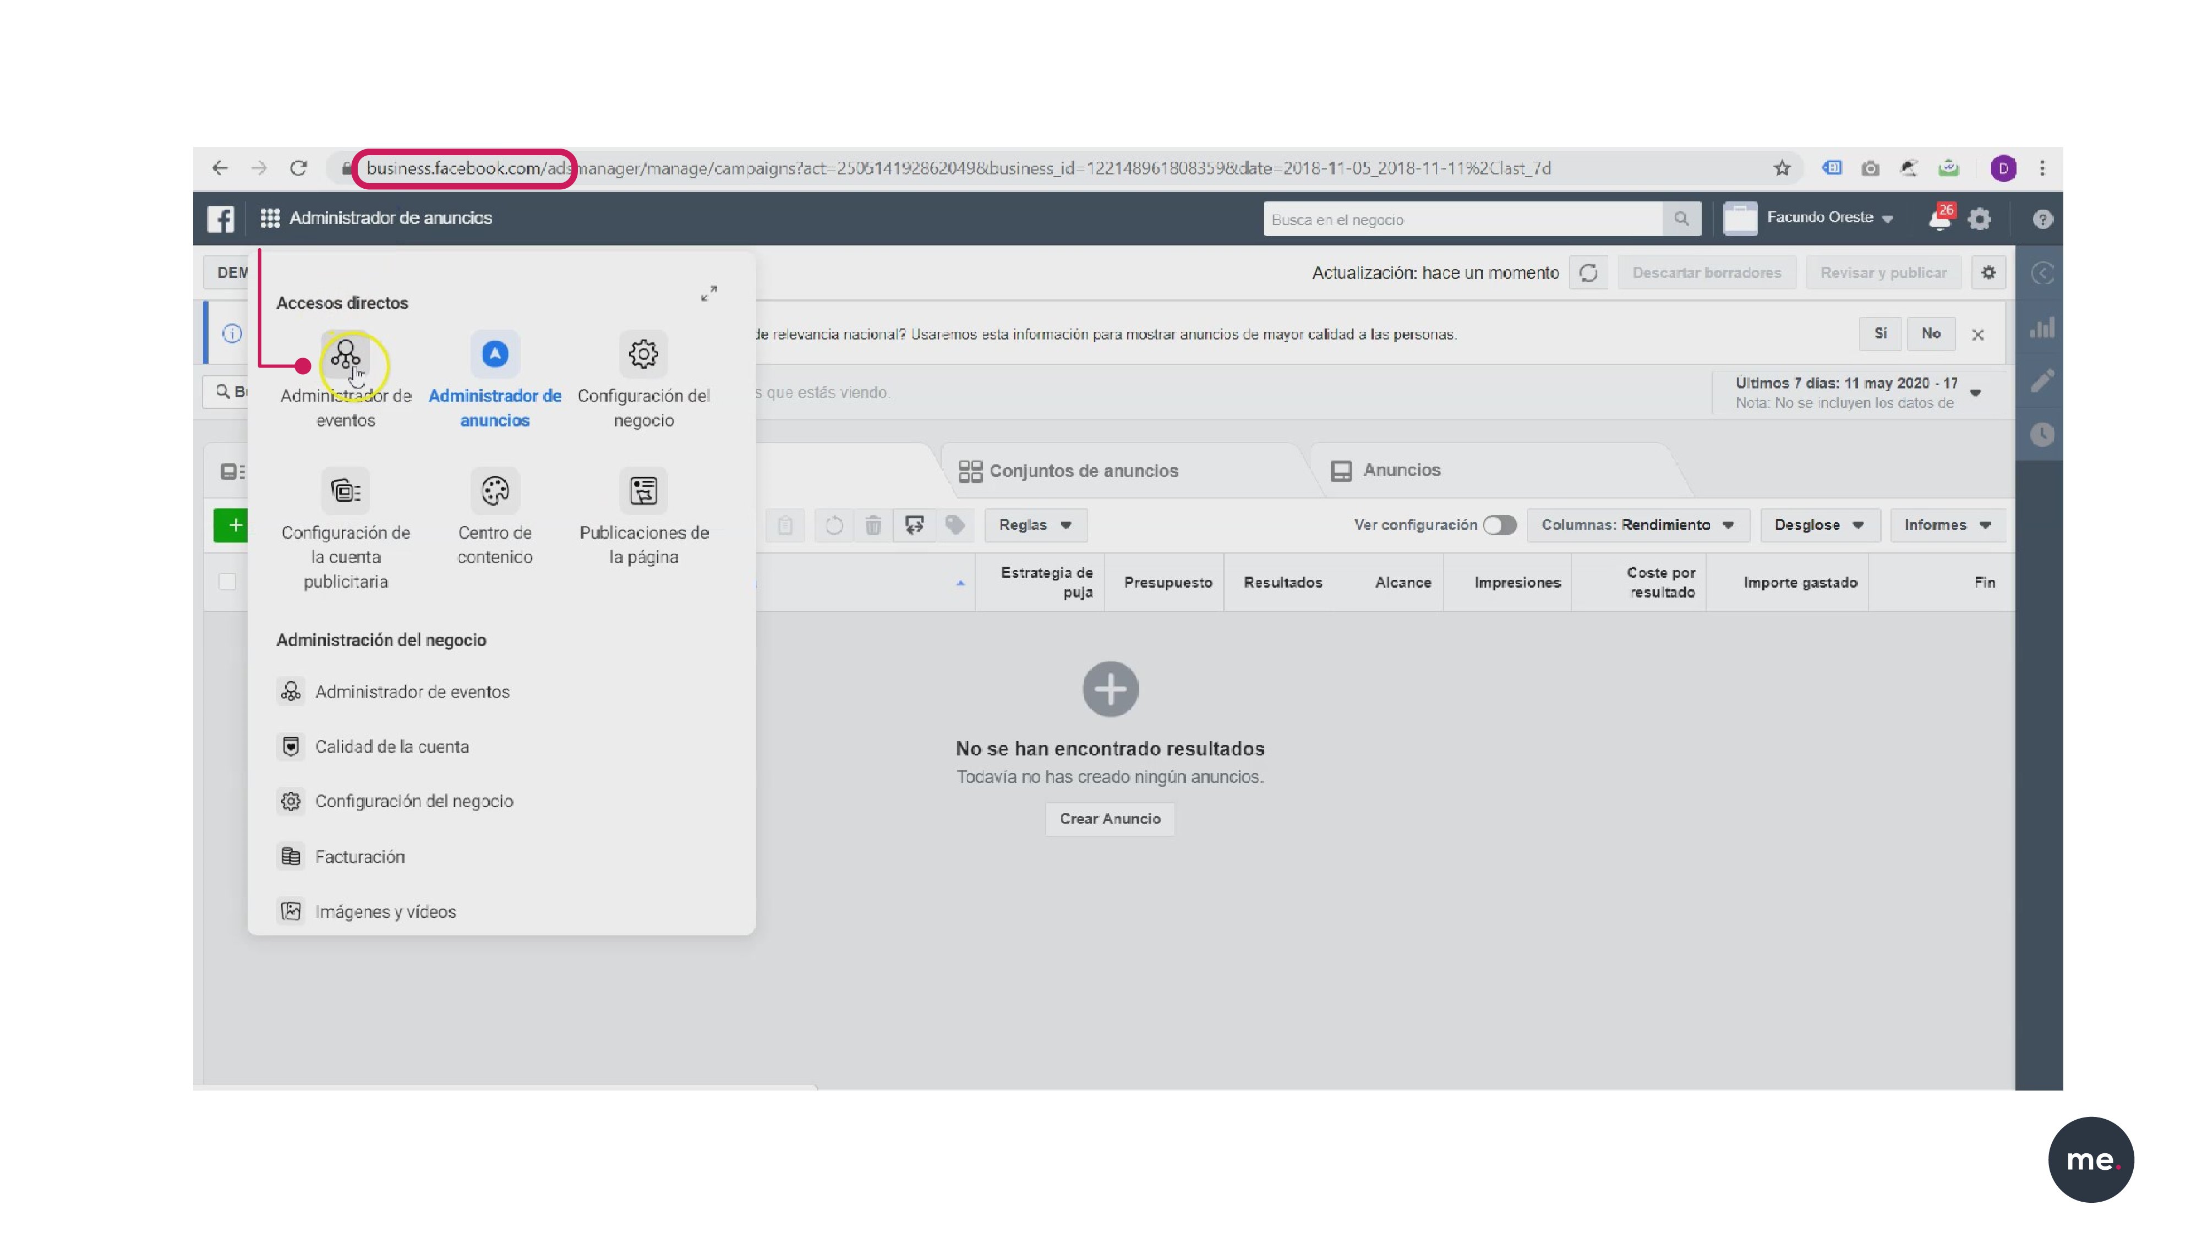Click the Crear Anuncio button
This screenshot has width=2202, height=1238.
(1110, 819)
